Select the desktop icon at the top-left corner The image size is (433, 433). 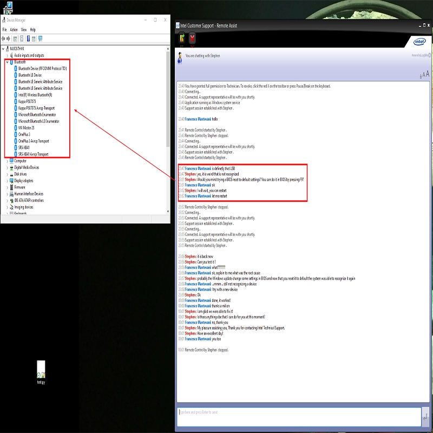pyautogui.click(x=8, y=8)
